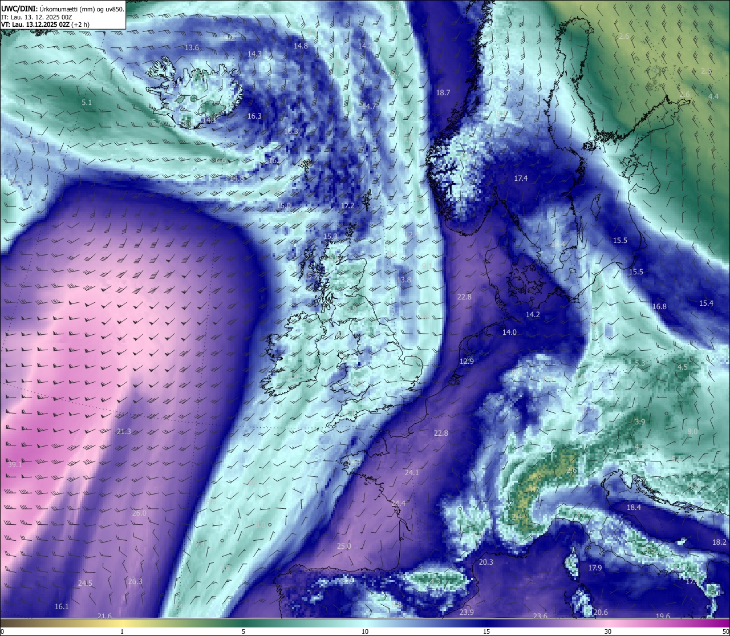The width and height of the screenshot is (730, 636).
Task: Click the 16.1 value in the bottom-left
Action: pos(62,607)
